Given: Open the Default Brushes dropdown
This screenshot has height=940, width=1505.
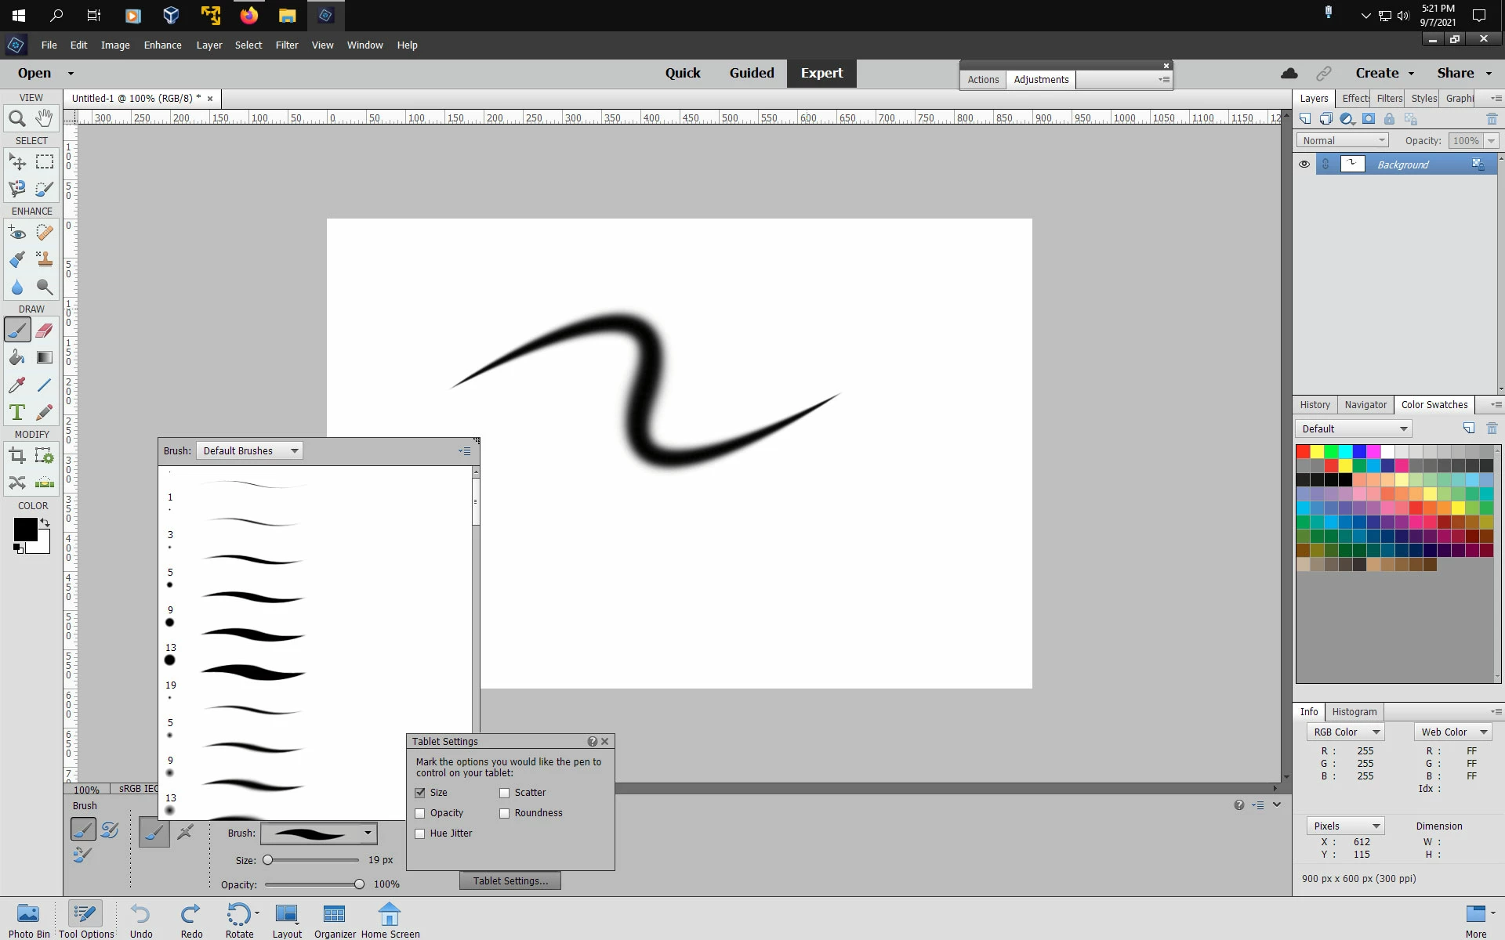Looking at the screenshot, I should [x=249, y=451].
